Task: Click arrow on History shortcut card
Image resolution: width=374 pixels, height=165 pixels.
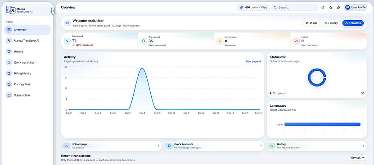Action: click(x=363, y=146)
